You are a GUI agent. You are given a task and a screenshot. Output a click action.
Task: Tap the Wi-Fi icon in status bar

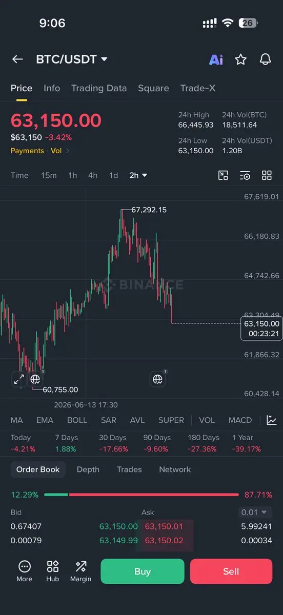[x=228, y=23]
